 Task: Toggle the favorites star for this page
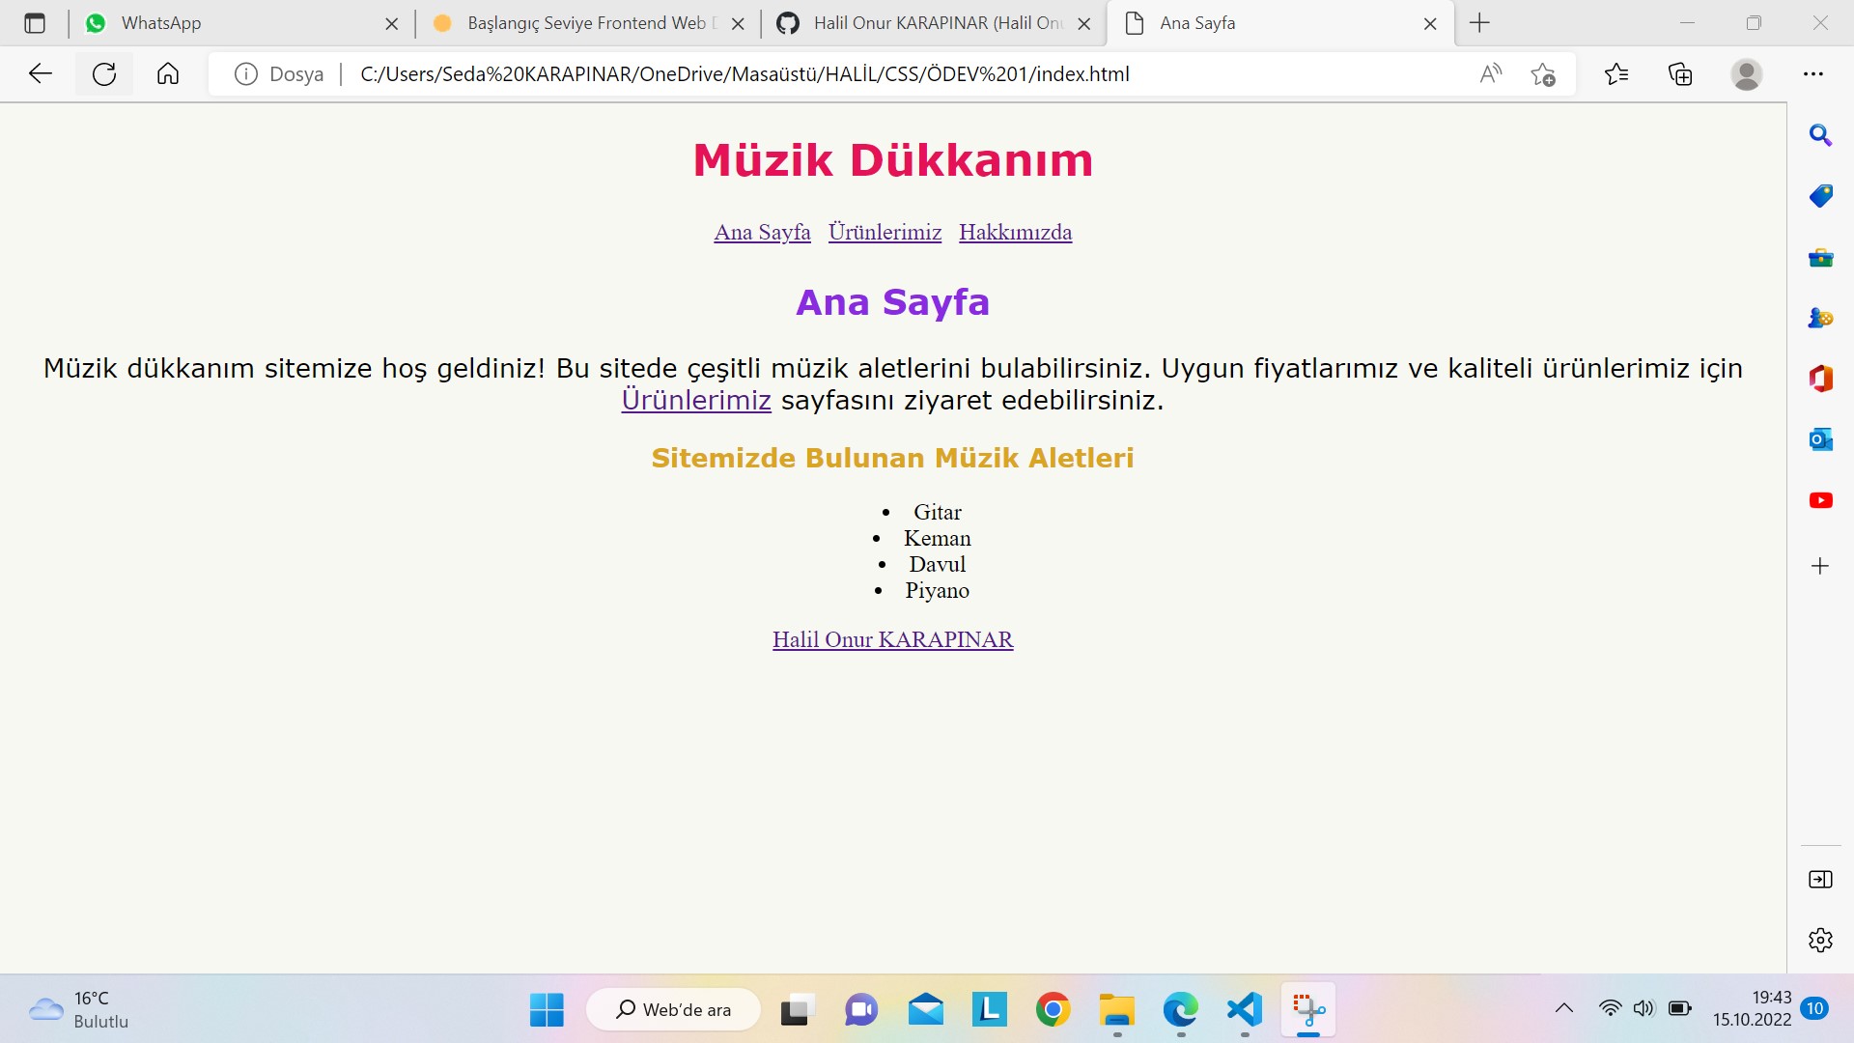1542,73
